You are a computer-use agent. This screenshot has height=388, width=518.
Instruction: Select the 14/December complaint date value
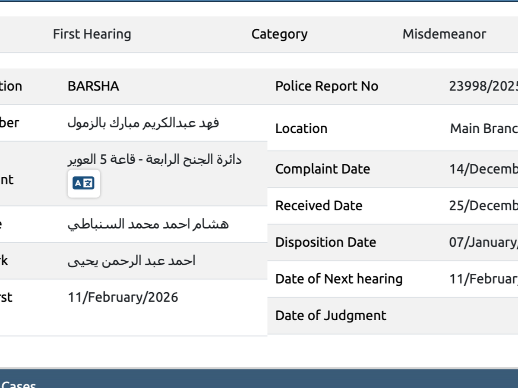tap(483, 169)
